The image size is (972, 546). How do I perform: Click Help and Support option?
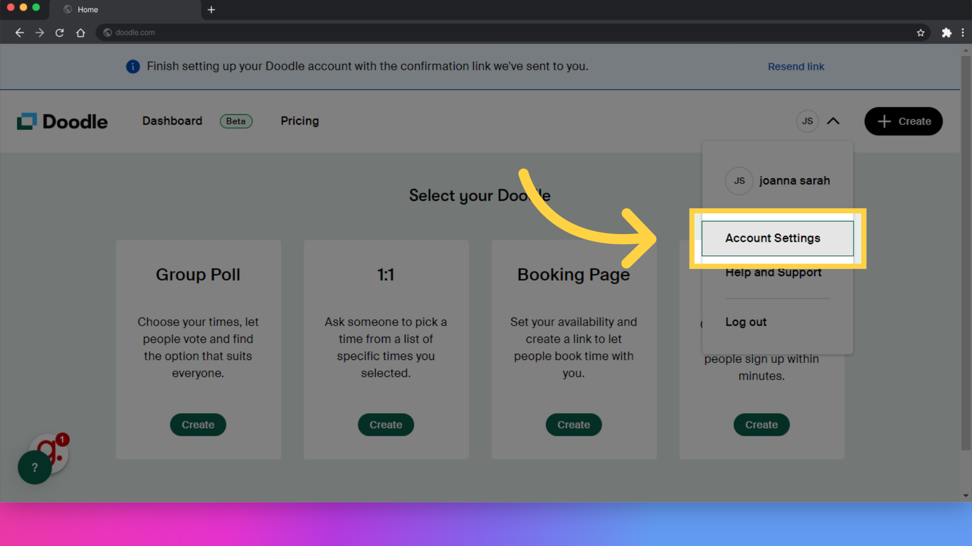(774, 272)
